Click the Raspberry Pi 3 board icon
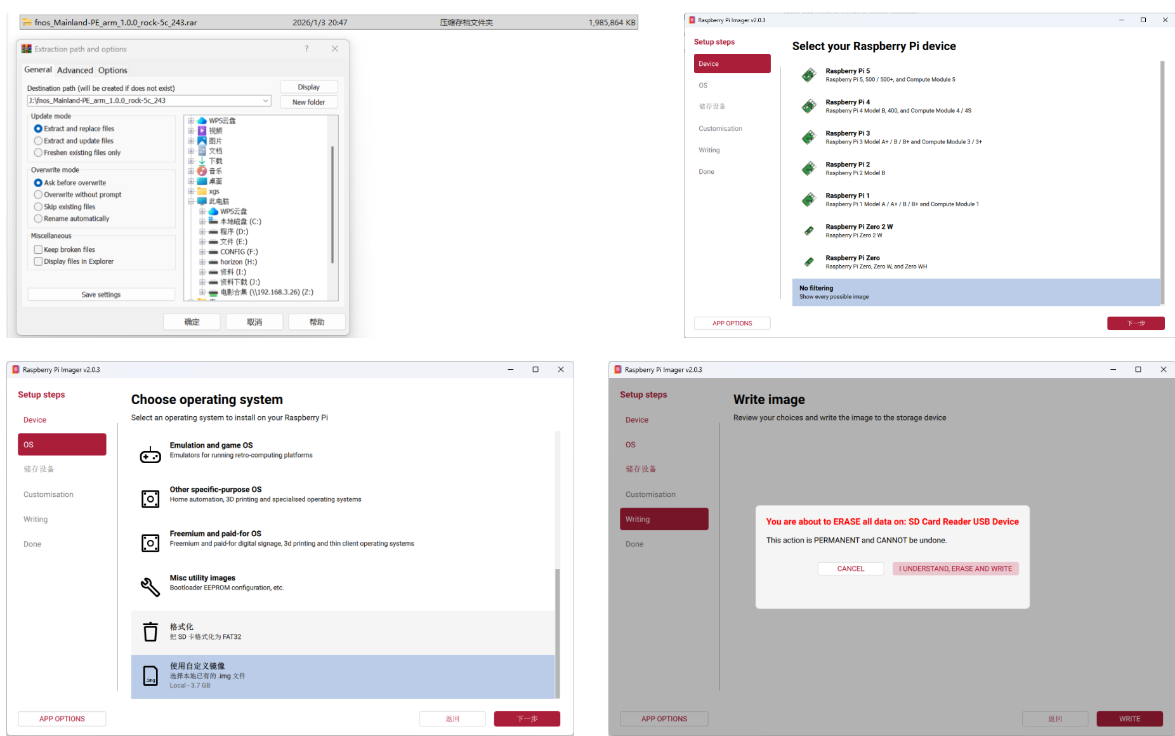This screenshot has width=1175, height=736. click(809, 137)
